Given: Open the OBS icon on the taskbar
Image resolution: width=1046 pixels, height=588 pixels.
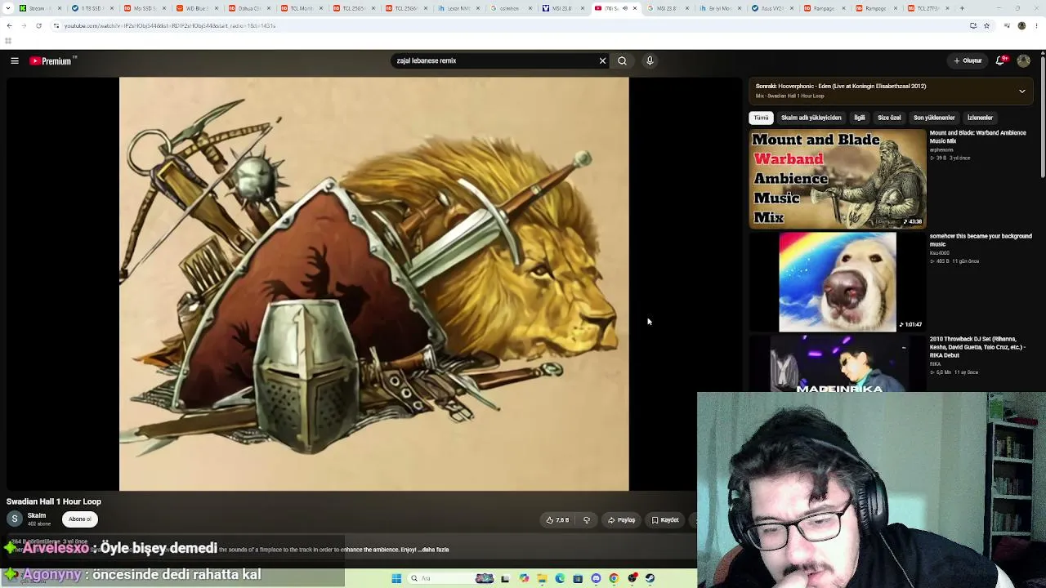Looking at the screenshot, I should point(632,578).
